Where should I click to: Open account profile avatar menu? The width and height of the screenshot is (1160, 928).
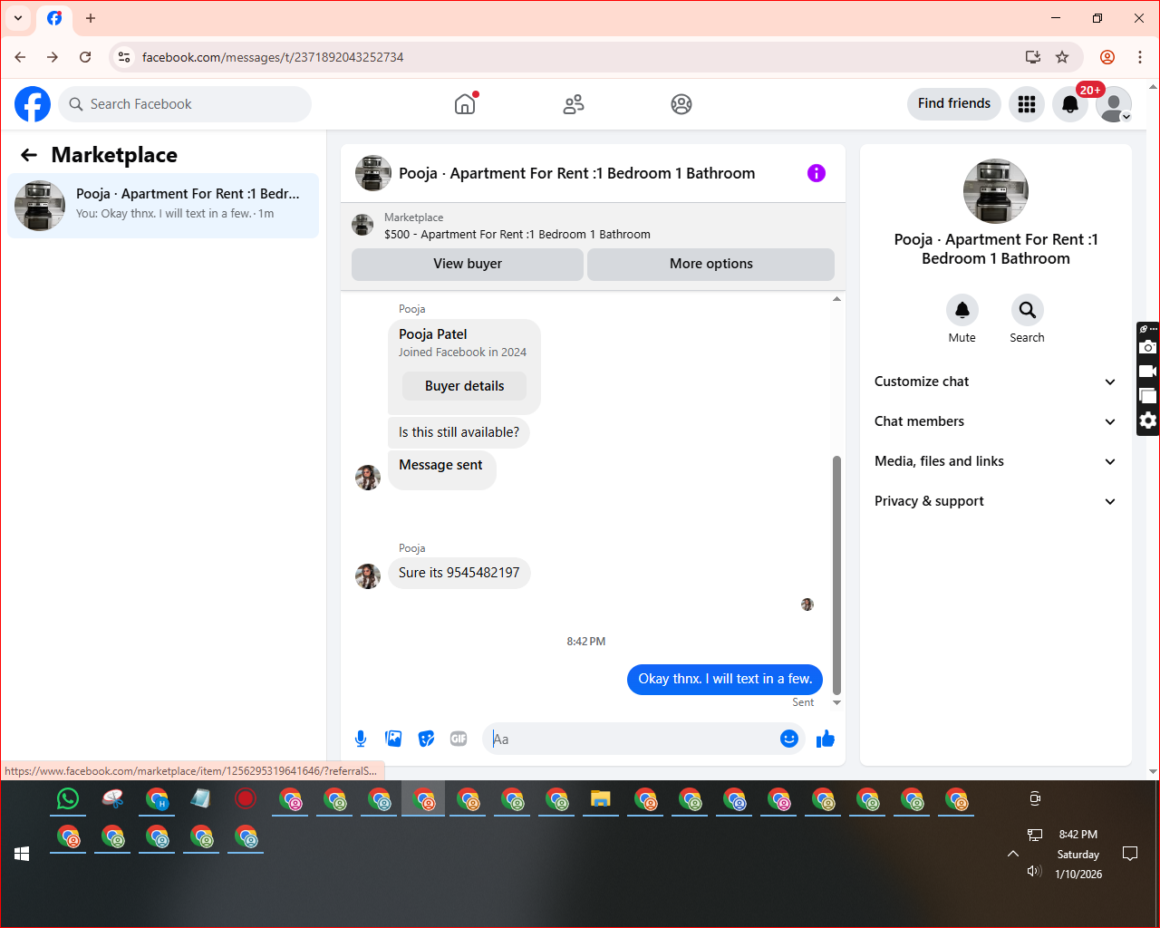1114,104
